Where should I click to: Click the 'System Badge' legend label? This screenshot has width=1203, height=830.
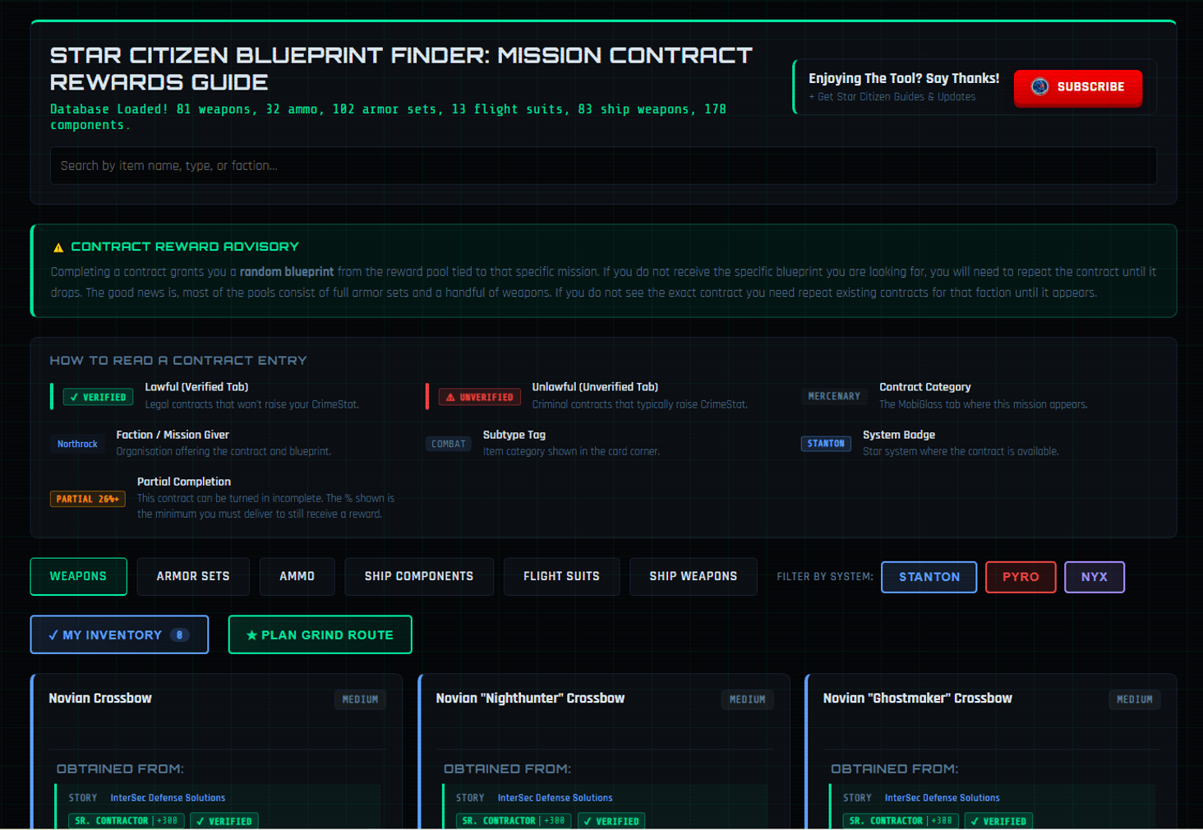click(899, 435)
